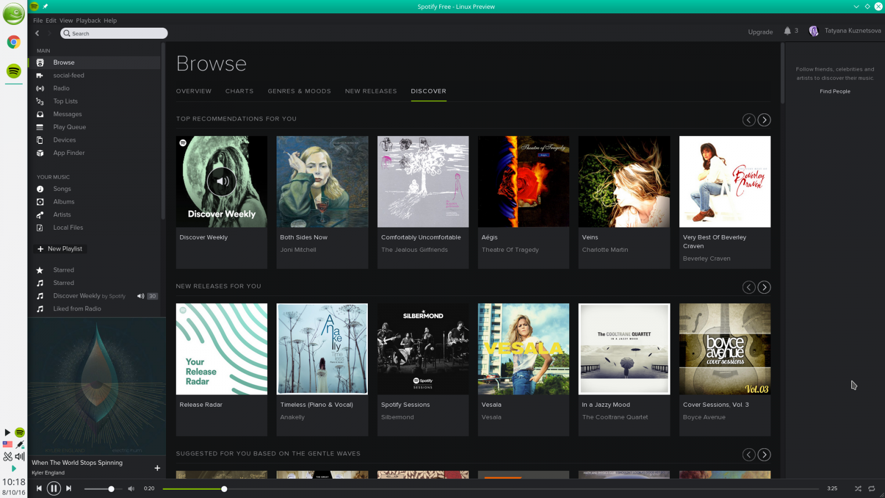885x498 pixels.
Task: Open Vesala album cover
Action: tap(524, 349)
